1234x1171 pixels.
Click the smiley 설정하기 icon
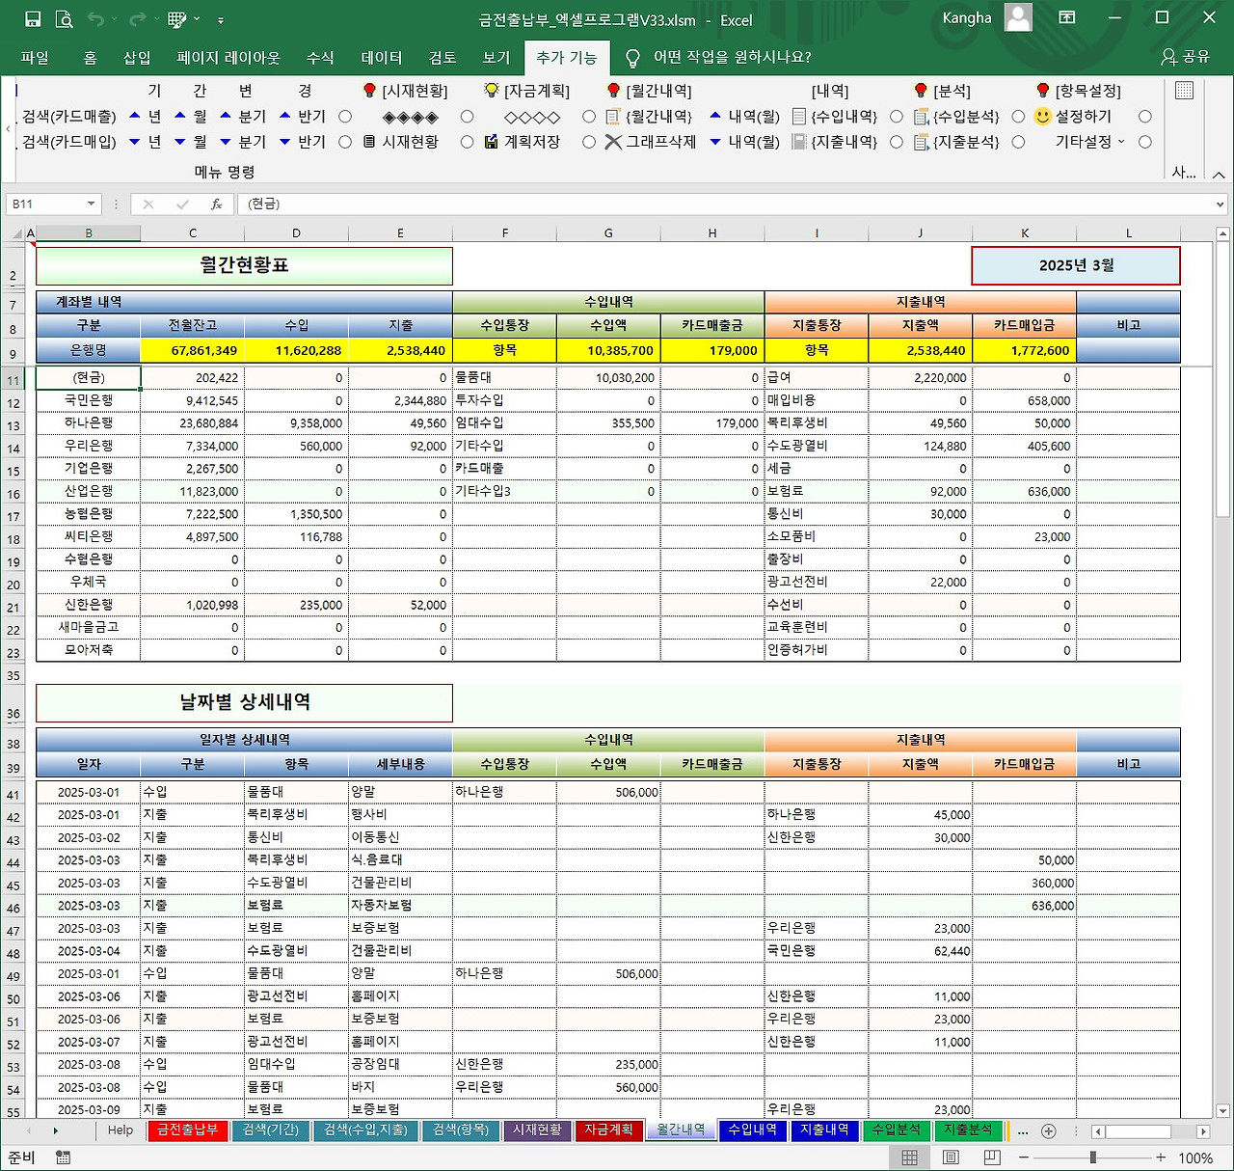pos(1042,117)
